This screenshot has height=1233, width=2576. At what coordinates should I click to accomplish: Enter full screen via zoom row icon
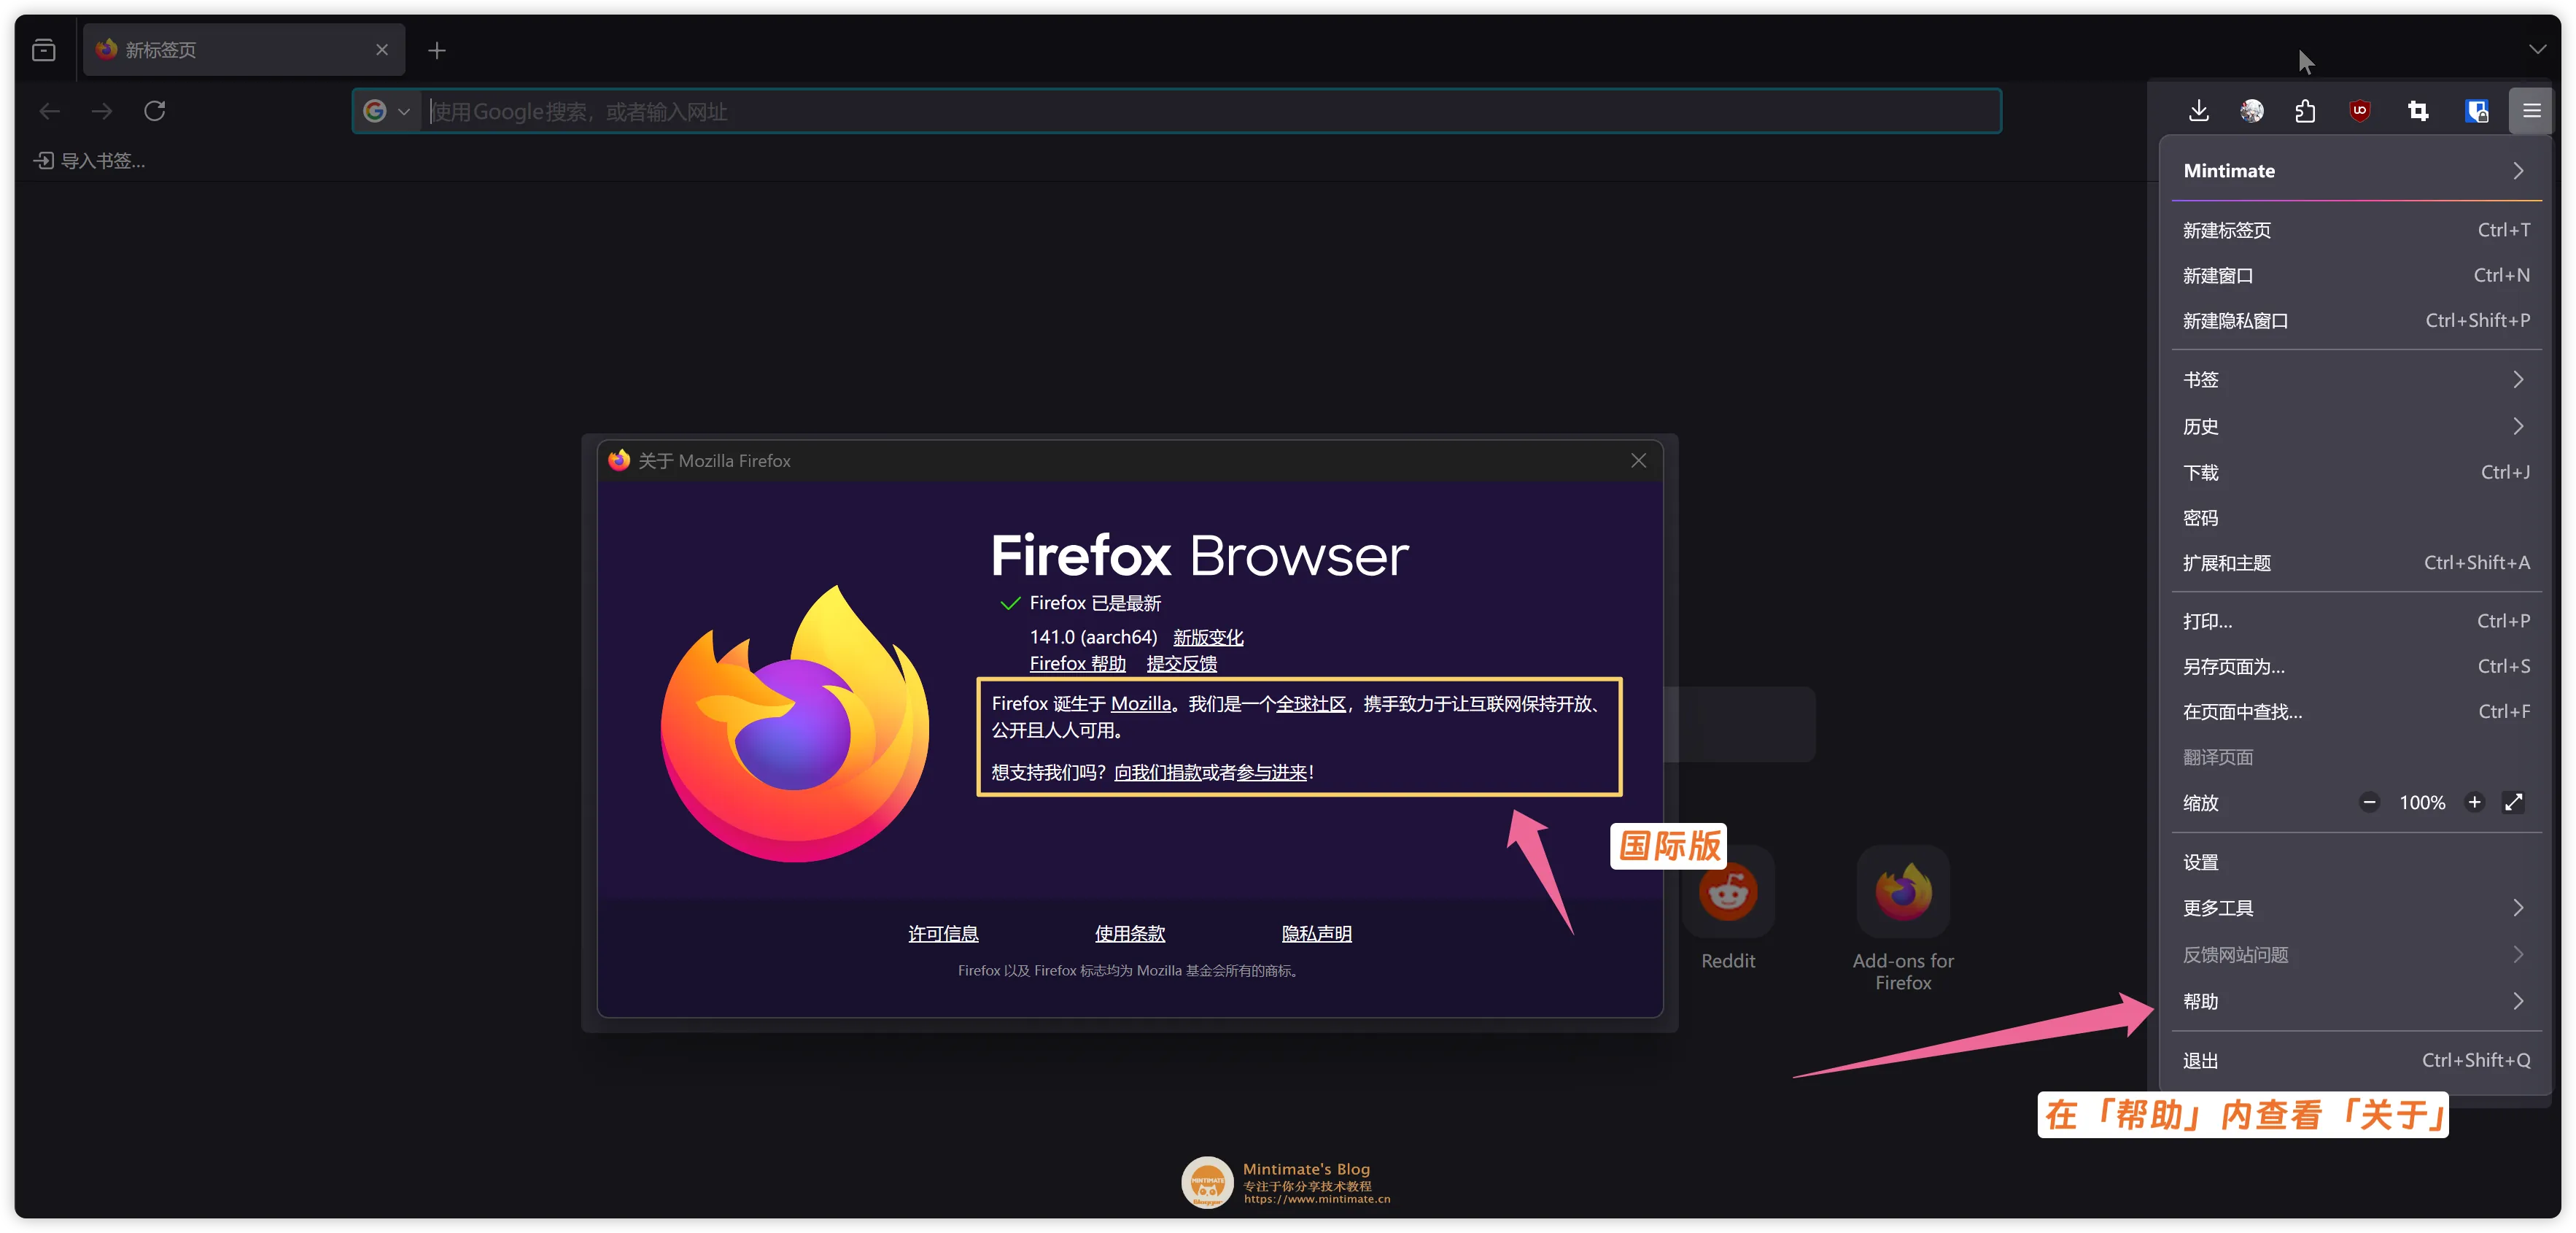click(2513, 802)
